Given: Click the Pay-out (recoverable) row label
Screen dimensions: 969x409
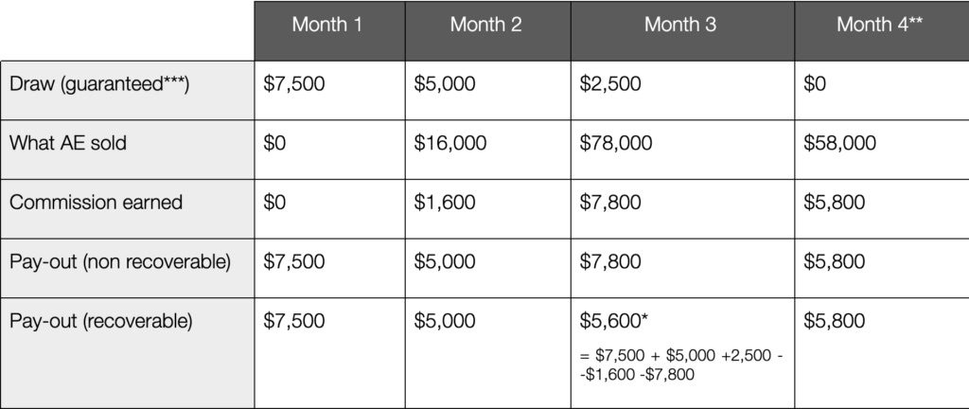Looking at the screenshot, I should coord(101,321).
